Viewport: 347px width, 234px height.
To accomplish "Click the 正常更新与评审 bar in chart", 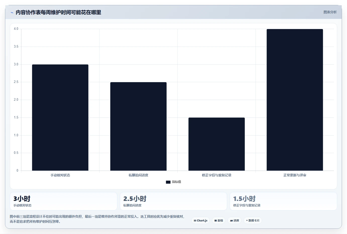I will 295,100.
